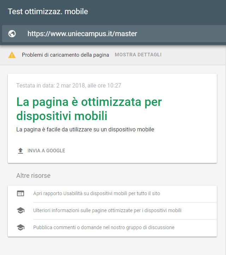Click the URL field showing uniecampus.it/master
Screen dimensions: 226x255
pos(114,34)
